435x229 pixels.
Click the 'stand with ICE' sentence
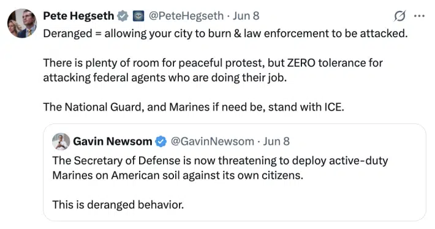(194, 107)
